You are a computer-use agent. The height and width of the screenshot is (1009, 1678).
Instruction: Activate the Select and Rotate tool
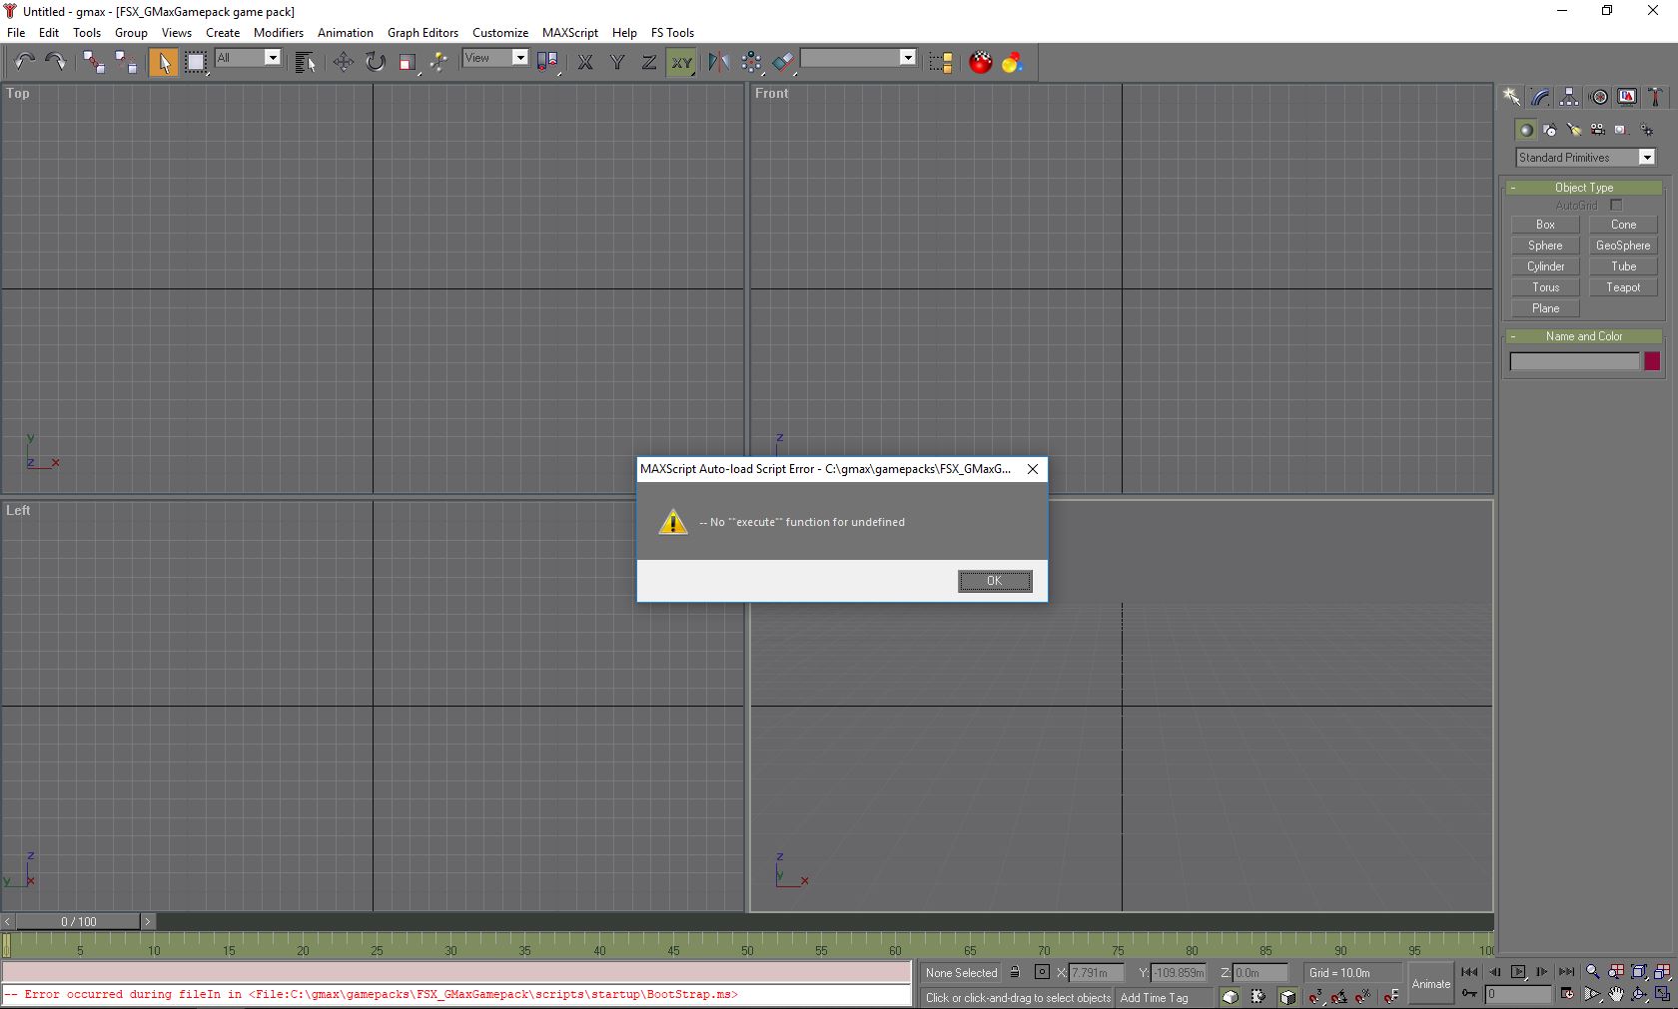(375, 63)
